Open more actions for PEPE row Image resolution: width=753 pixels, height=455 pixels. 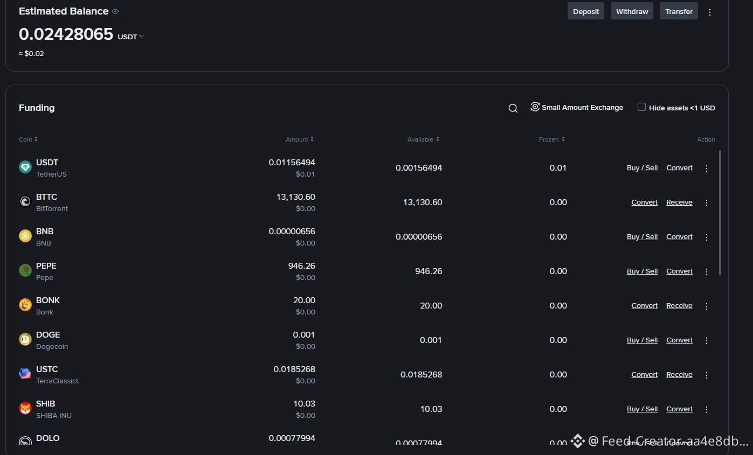[x=707, y=272]
